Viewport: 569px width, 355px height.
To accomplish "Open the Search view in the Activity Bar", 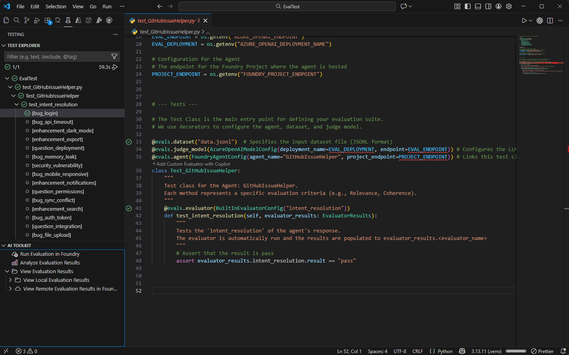I will 17,20.
